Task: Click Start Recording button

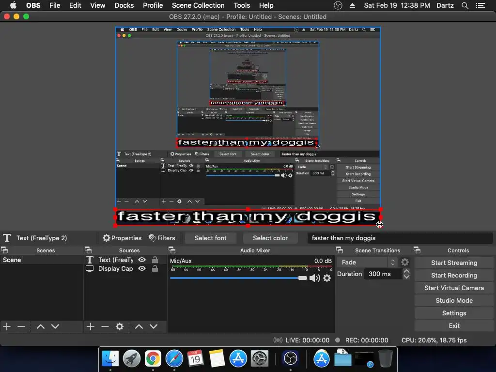Action: pos(454,275)
